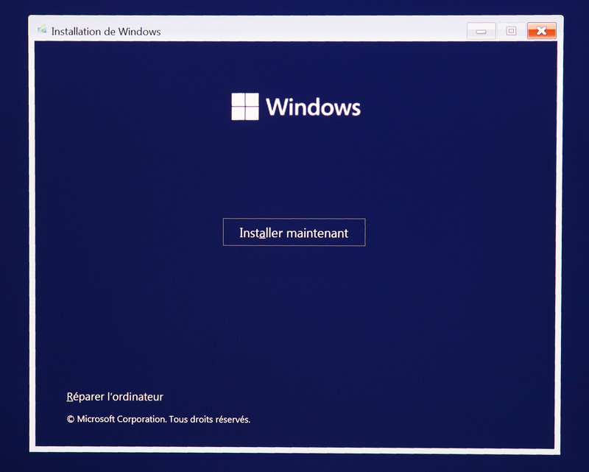Select the installer application icon top-left
Screen dimensions: 589x472
(41, 31)
